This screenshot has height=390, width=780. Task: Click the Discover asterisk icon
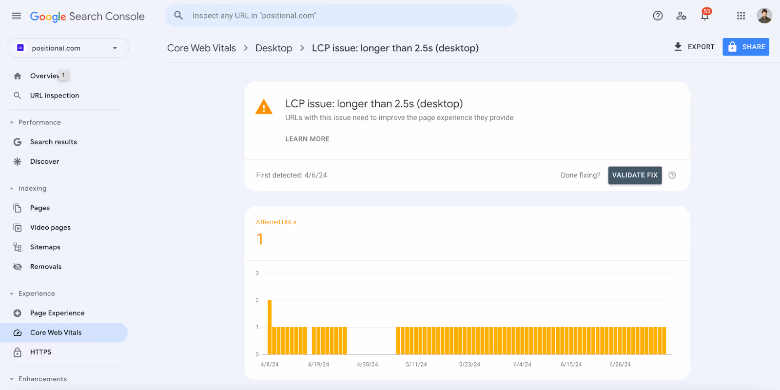pos(18,161)
